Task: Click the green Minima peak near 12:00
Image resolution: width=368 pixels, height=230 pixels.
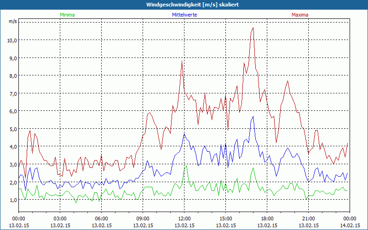Action: tap(186, 166)
